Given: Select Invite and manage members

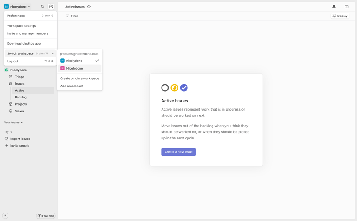Looking at the screenshot, I should [x=30, y=33].
